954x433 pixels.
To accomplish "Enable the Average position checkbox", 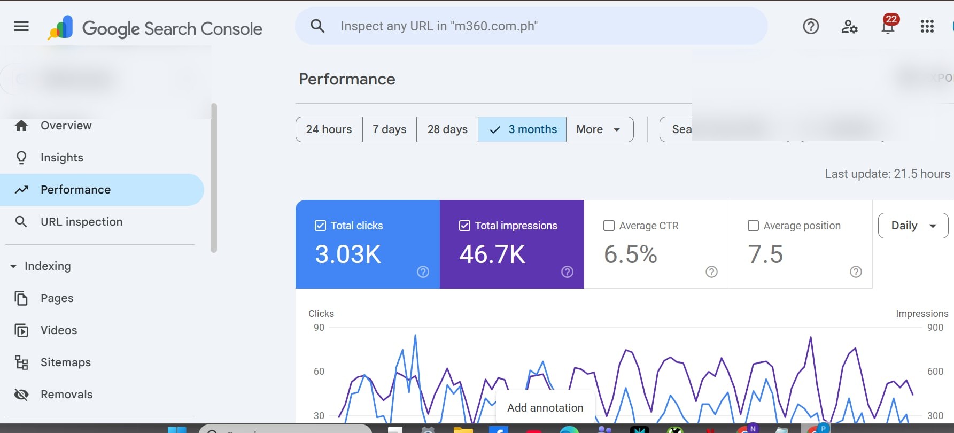I will click(x=753, y=226).
